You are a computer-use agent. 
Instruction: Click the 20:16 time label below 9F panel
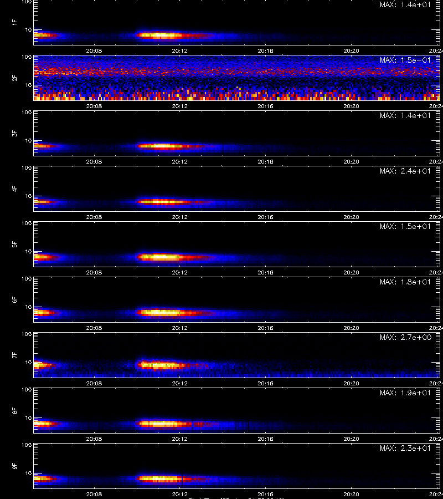pos(266,494)
